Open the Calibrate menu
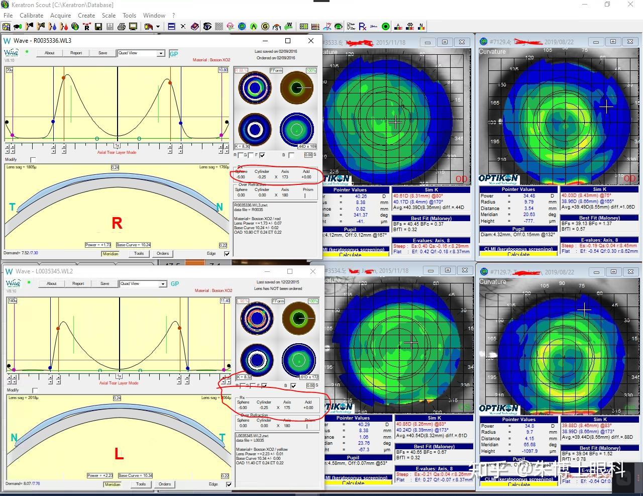 32,16
